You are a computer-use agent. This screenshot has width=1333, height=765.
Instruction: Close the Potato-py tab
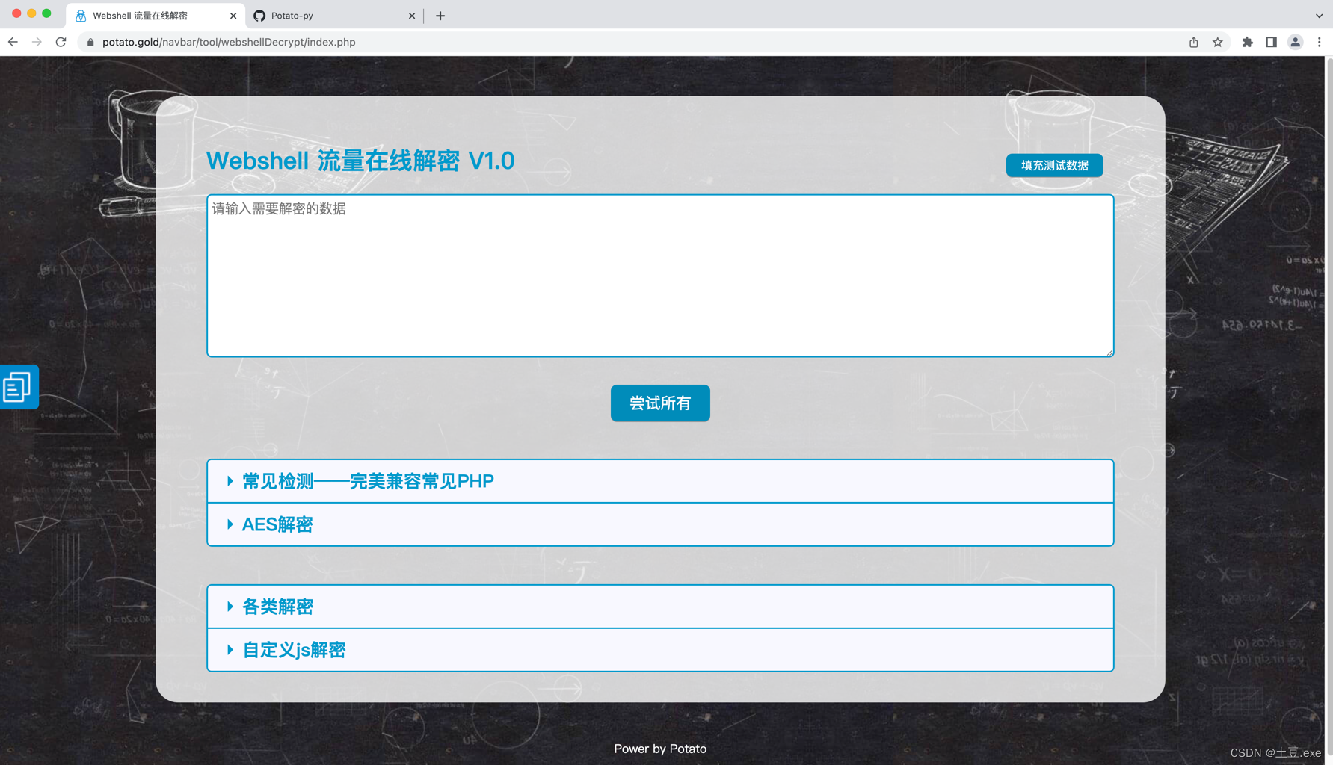tap(412, 16)
